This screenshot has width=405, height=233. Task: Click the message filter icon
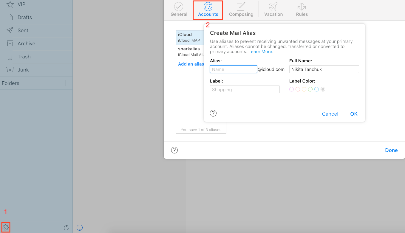tap(80, 228)
